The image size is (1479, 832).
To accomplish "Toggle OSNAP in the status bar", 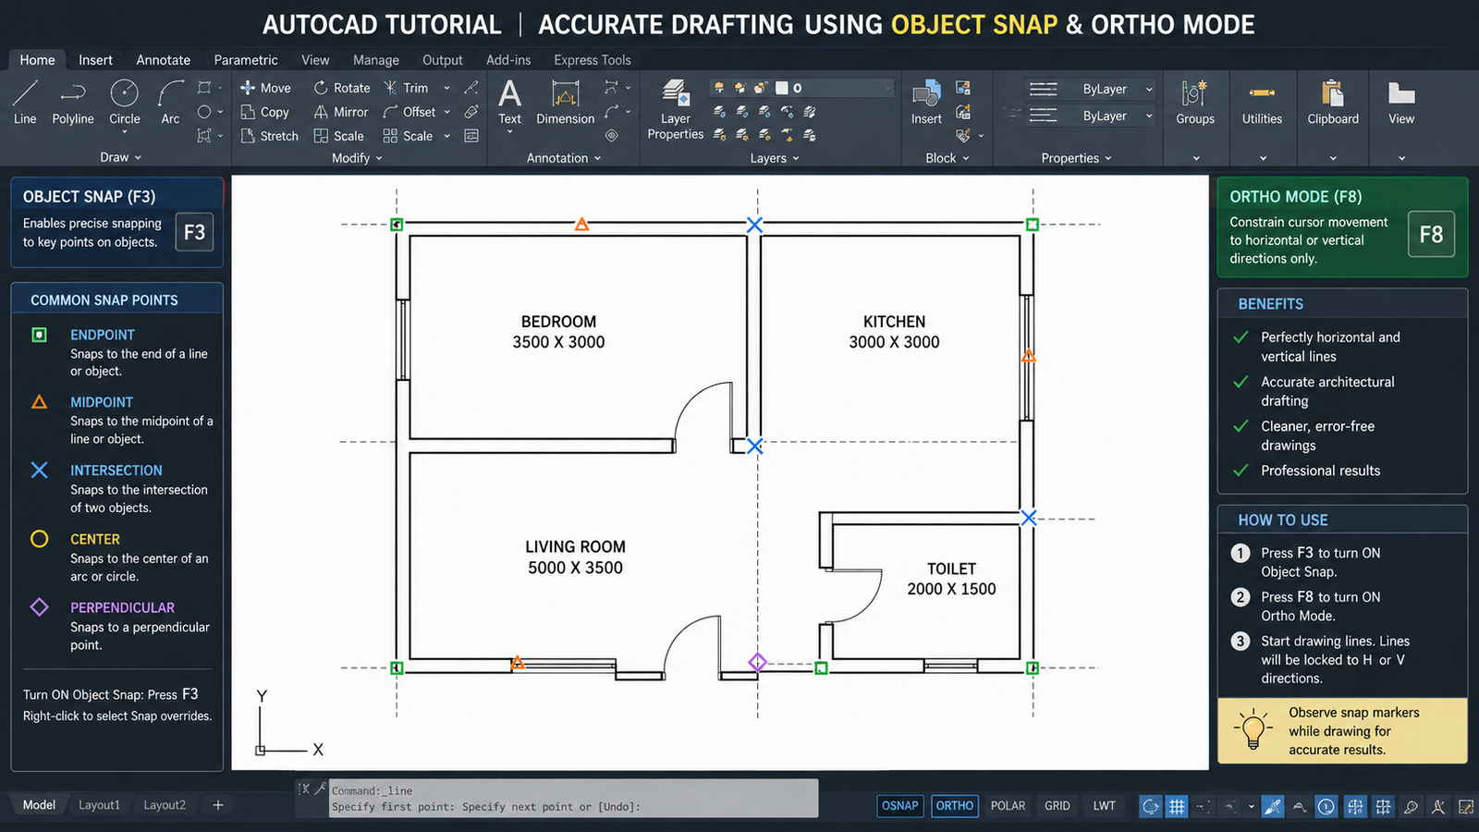I will click(x=900, y=806).
